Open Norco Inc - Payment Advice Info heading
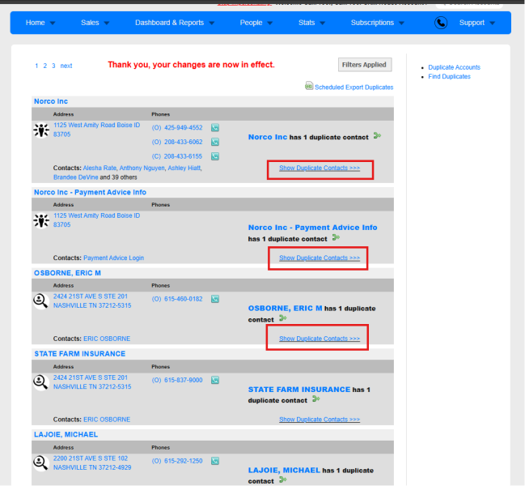 click(90, 192)
